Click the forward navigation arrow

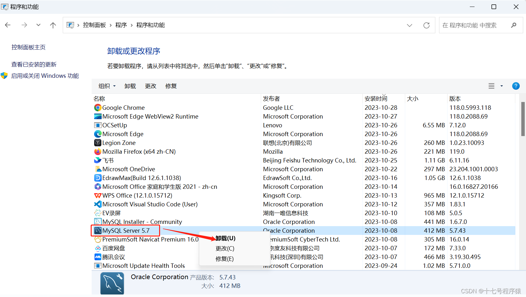[x=24, y=25]
